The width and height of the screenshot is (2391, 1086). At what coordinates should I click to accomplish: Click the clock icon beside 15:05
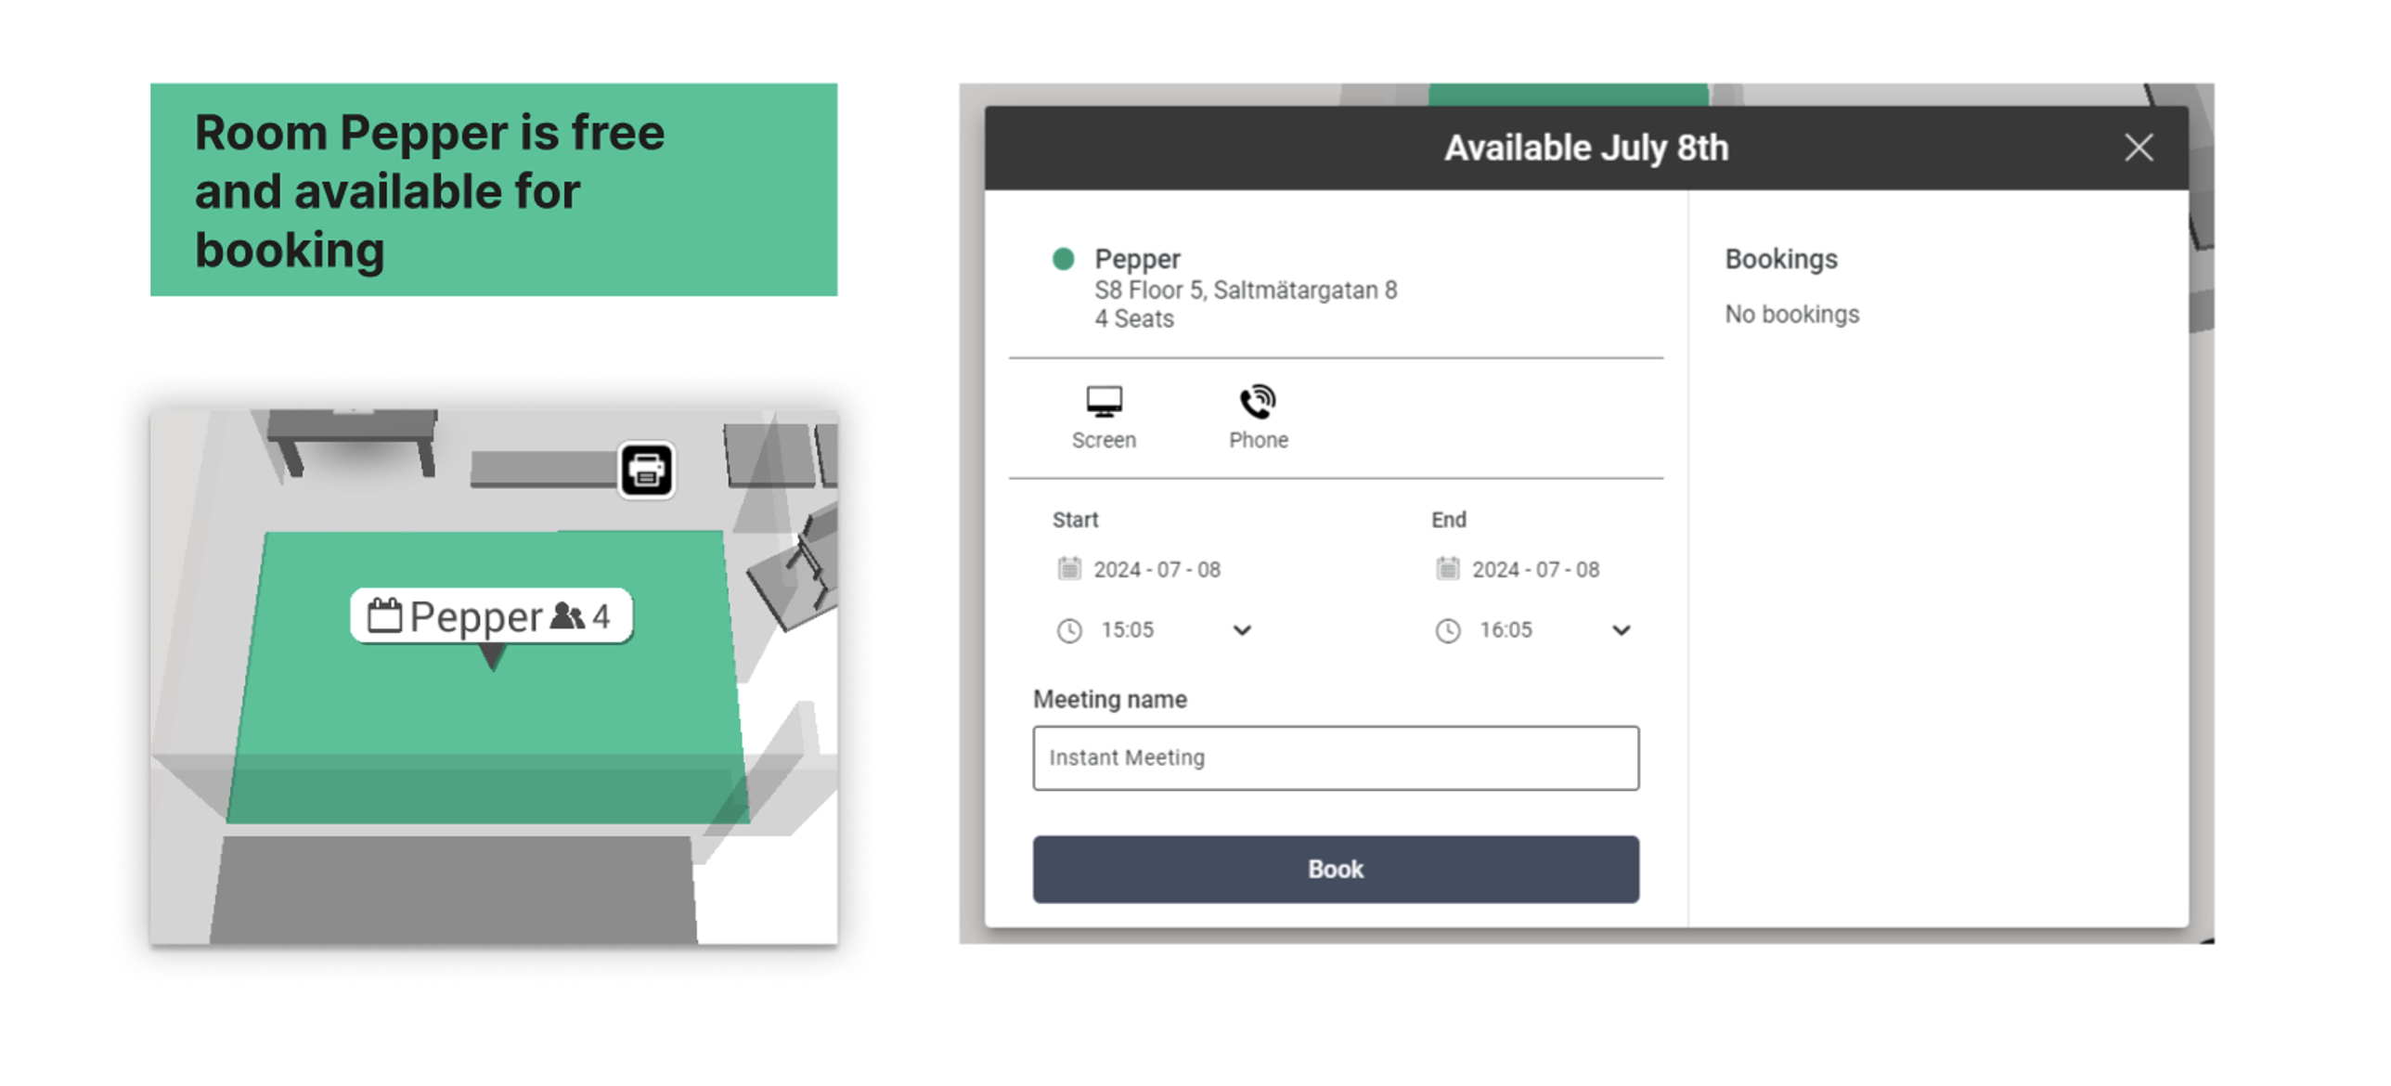coord(1069,630)
